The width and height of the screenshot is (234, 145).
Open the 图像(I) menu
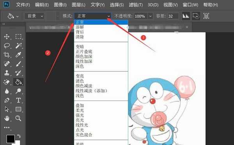[x=60, y=5]
